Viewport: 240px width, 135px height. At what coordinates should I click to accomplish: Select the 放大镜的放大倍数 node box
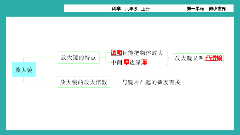click(83, 82)
